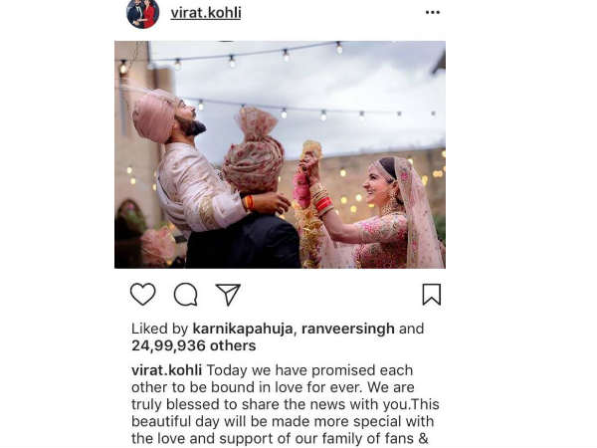Click virat.kohli username at the caption start
The width and height of the screenshot is (597, 448).
[166, 370]
